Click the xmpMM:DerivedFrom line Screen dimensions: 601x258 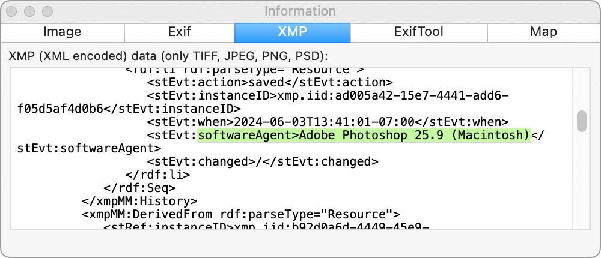tap(241, 214)
